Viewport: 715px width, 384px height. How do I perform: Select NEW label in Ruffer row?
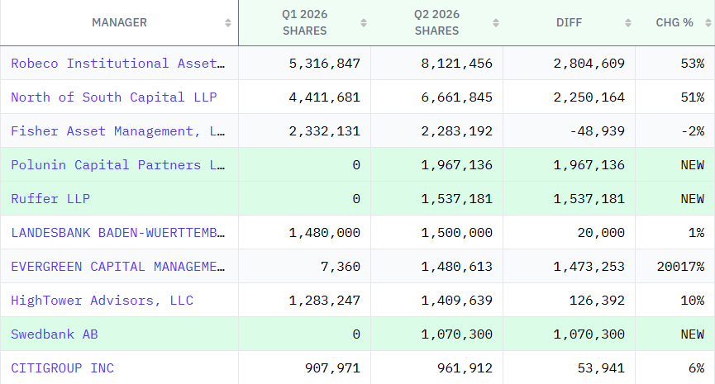coord(693,198)
